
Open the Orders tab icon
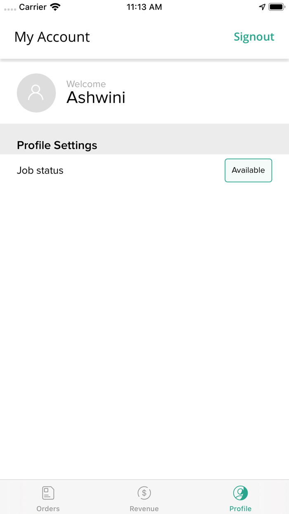tap(48, 493)
